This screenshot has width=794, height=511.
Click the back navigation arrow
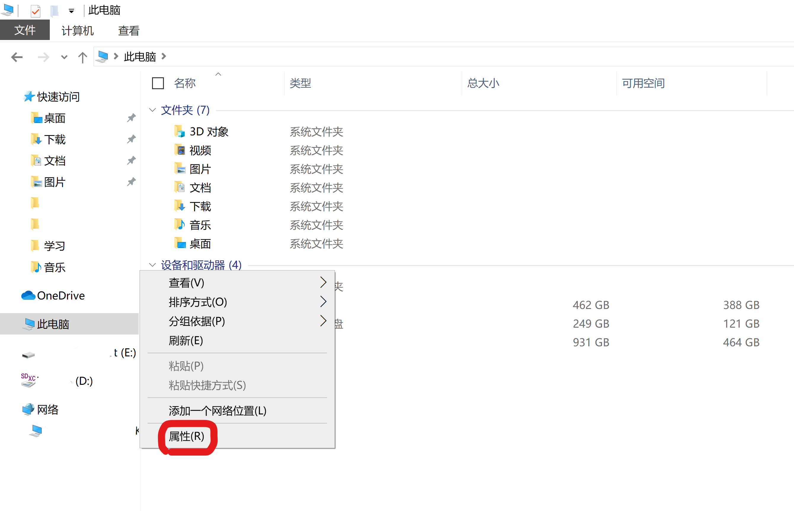click(x=17, y=57)
